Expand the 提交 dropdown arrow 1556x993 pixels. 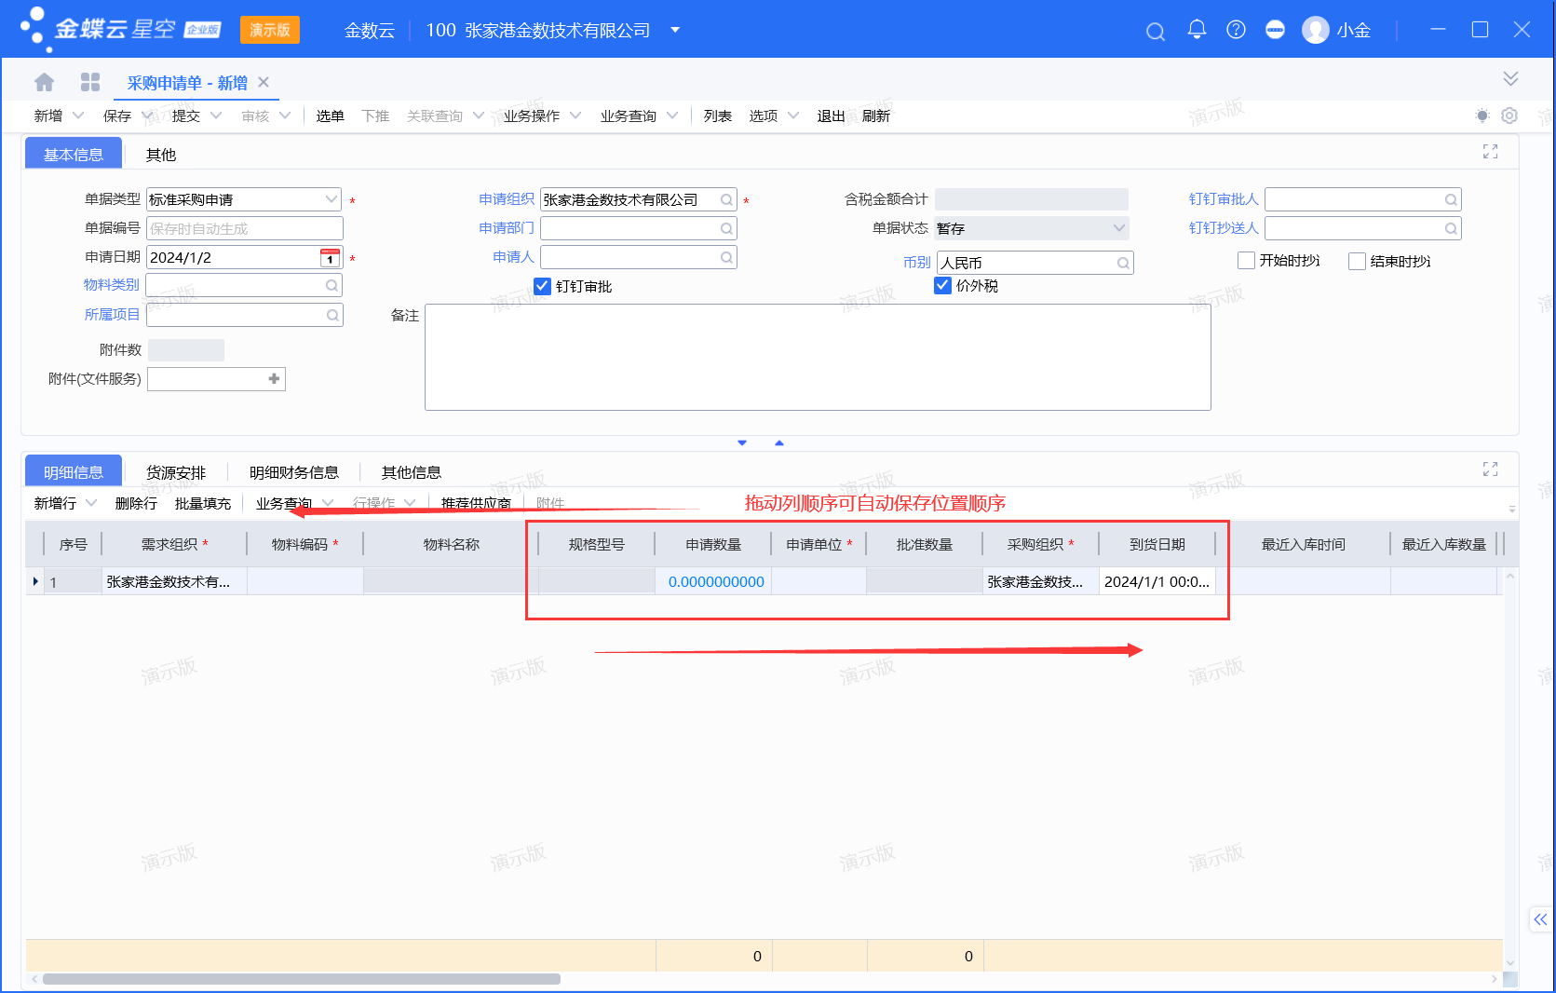(216, 116)
